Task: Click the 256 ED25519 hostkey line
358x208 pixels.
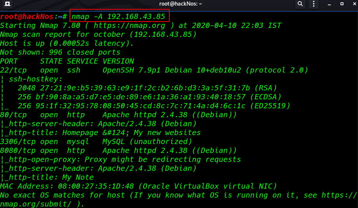Action: [145, 106]
